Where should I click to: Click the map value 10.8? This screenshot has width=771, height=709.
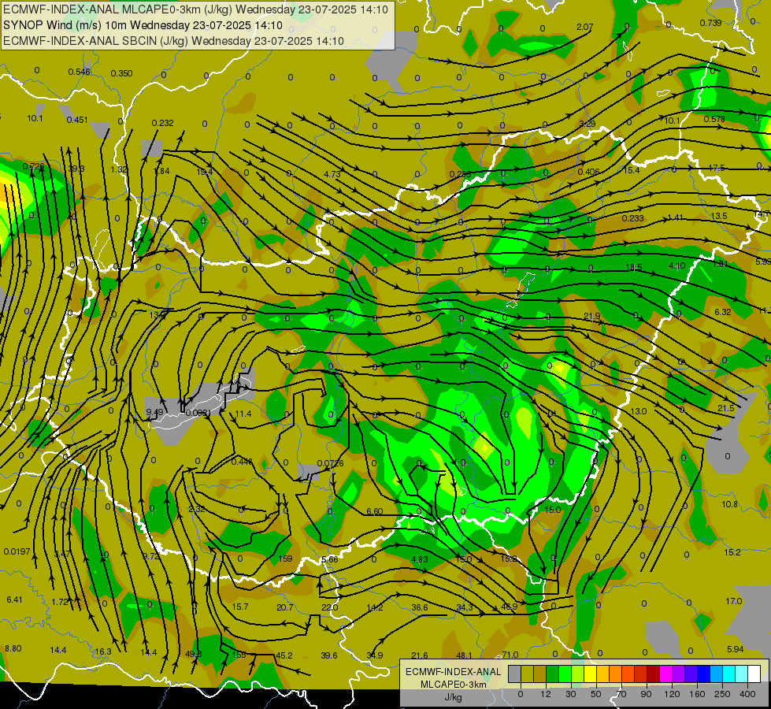(x=730, y=504)
